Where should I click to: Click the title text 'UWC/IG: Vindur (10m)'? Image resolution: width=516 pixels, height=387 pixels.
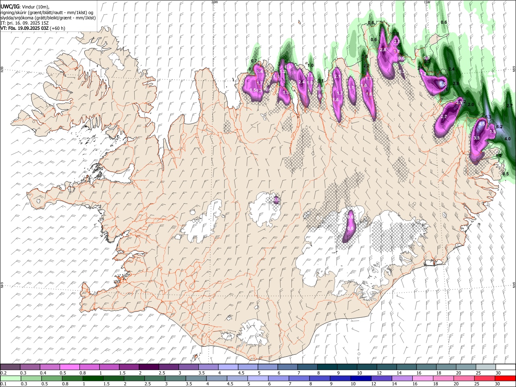[25, 7]
